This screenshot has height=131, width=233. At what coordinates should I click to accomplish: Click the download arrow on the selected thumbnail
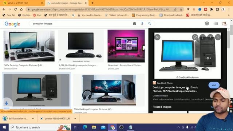click(x=7, y=103)
